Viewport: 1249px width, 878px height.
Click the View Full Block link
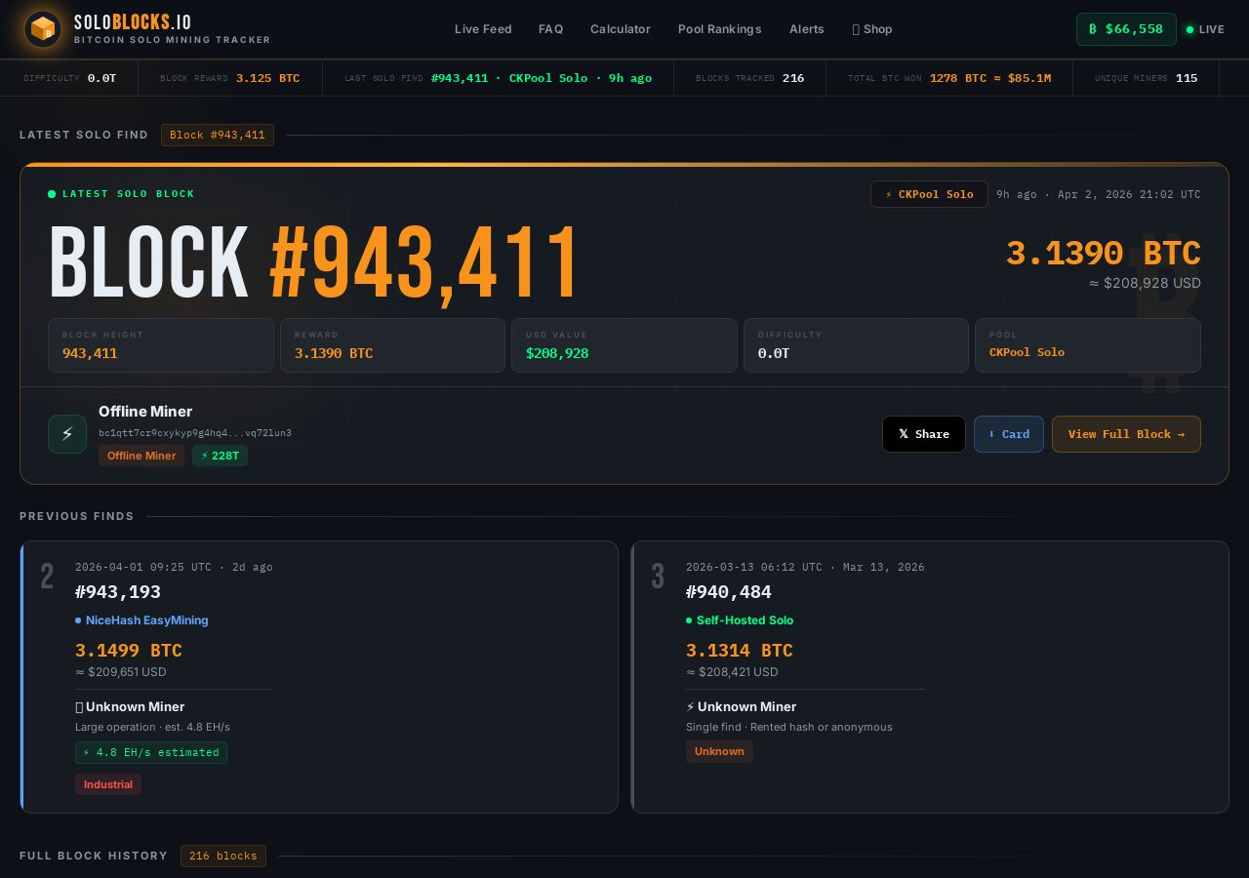point(1126,434)
